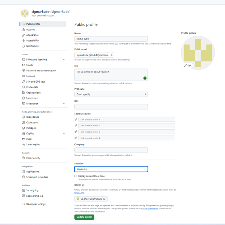Screen dimensions: 225x225
Task: Click Connect your ORCID iD button
Action: [91, 199]
